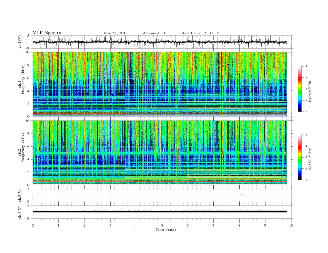
Task: Click the "ch.3(V)" axis label
Action: (19, 196)
